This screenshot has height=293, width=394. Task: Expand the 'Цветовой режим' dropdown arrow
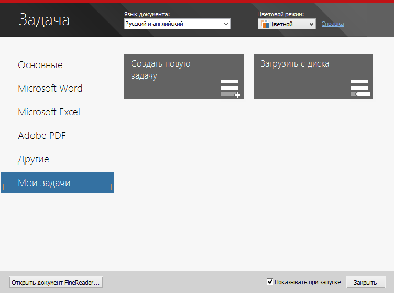point(311,24)
